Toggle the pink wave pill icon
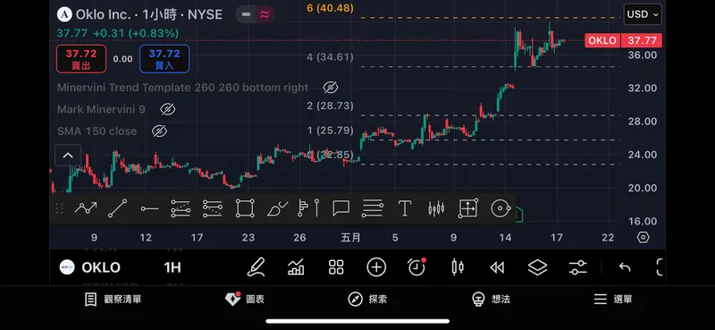 coord(265,14)
